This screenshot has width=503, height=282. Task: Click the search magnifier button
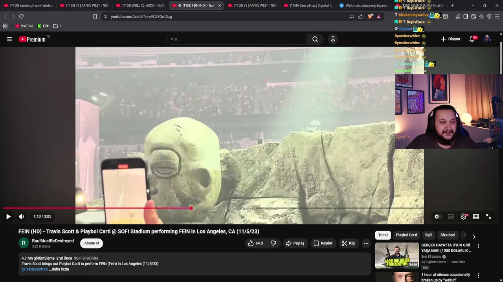click(x=315, y=39)
